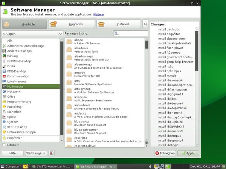Screen dimensions: 226x169
Task: Click the XFCE-Desktop group icon
Action: (4, 127)
